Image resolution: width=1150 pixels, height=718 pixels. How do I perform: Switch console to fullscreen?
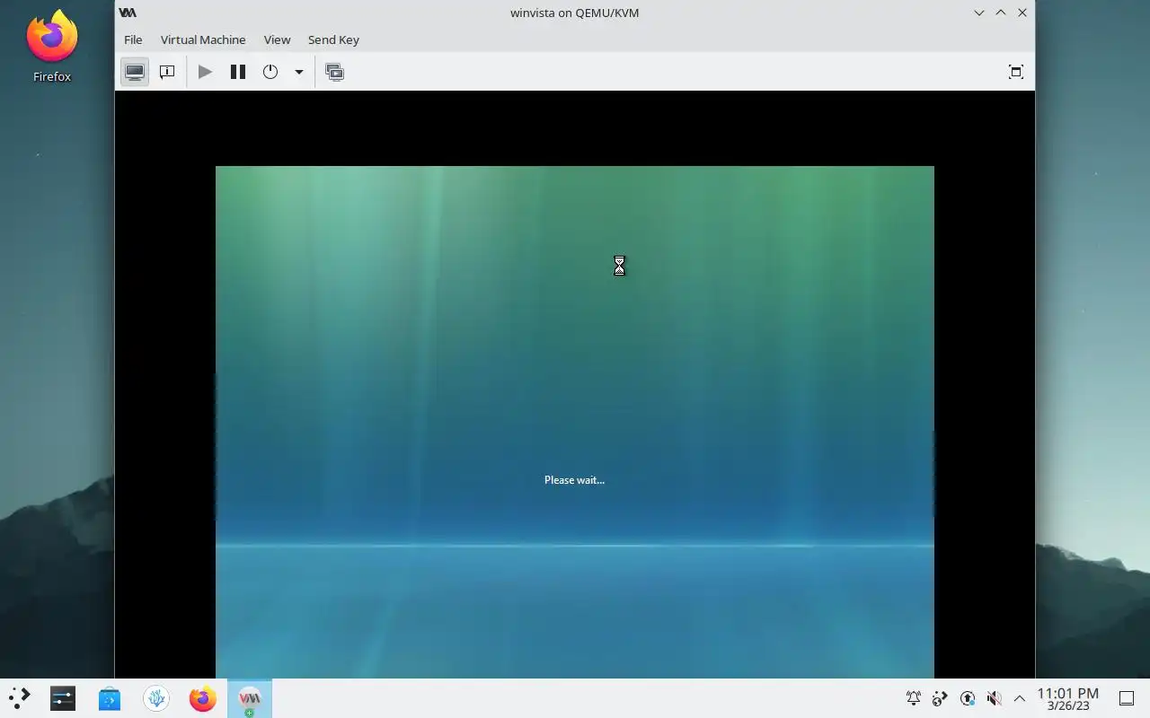[x=1016, y=72]
